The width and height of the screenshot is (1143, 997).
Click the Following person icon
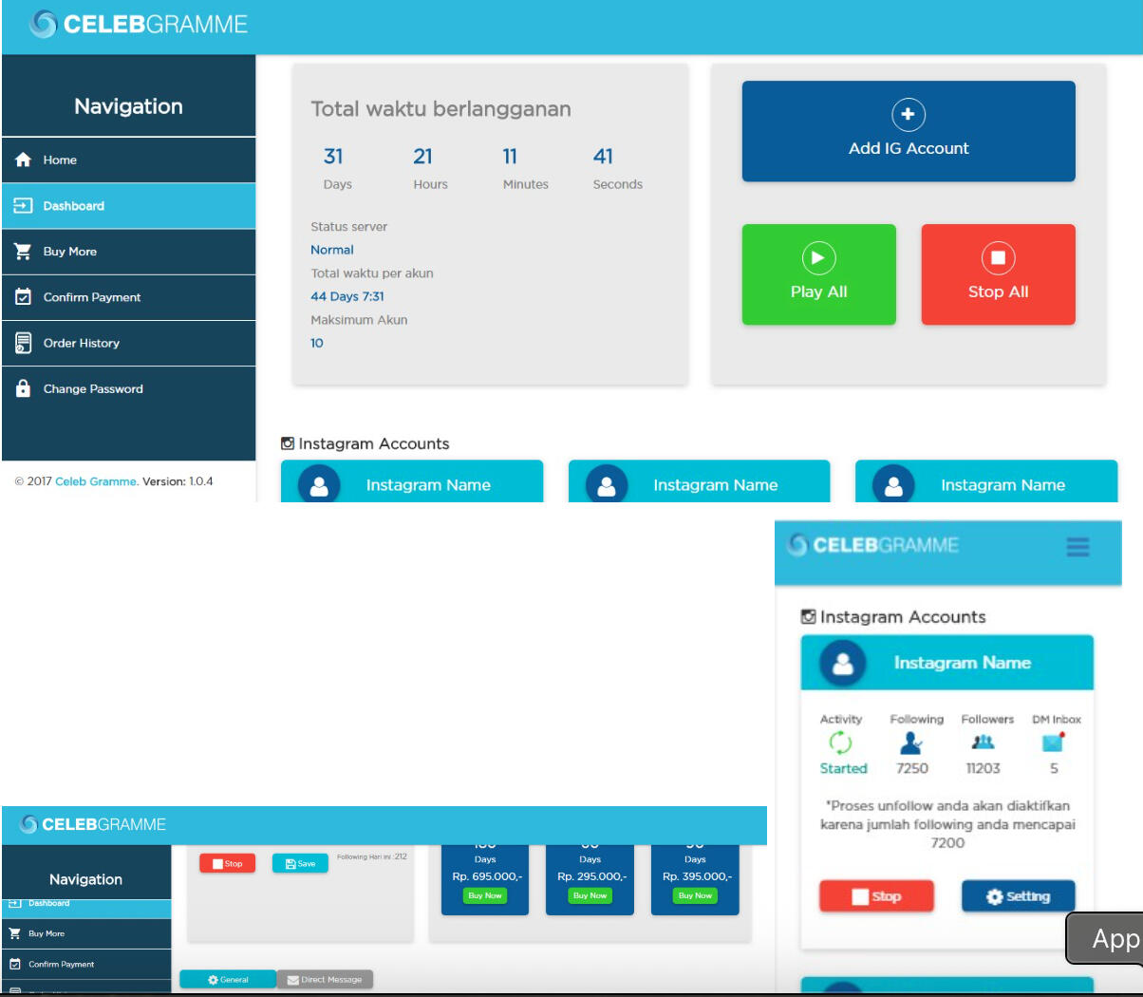pos(911,743)
